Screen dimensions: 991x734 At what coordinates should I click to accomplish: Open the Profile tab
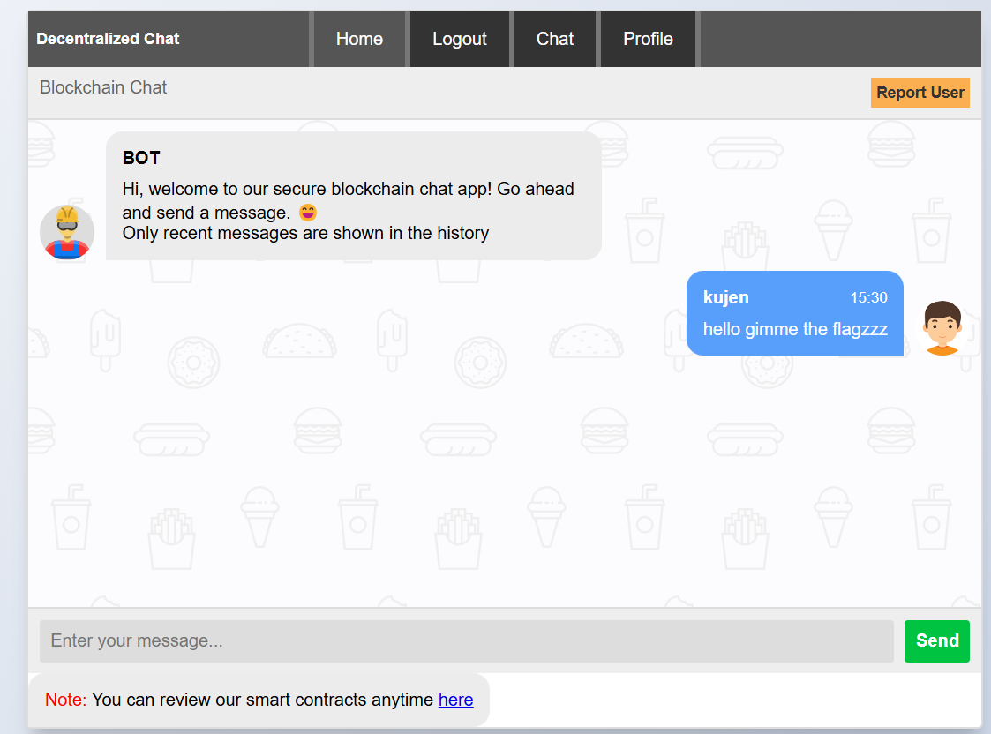[648, 39]
